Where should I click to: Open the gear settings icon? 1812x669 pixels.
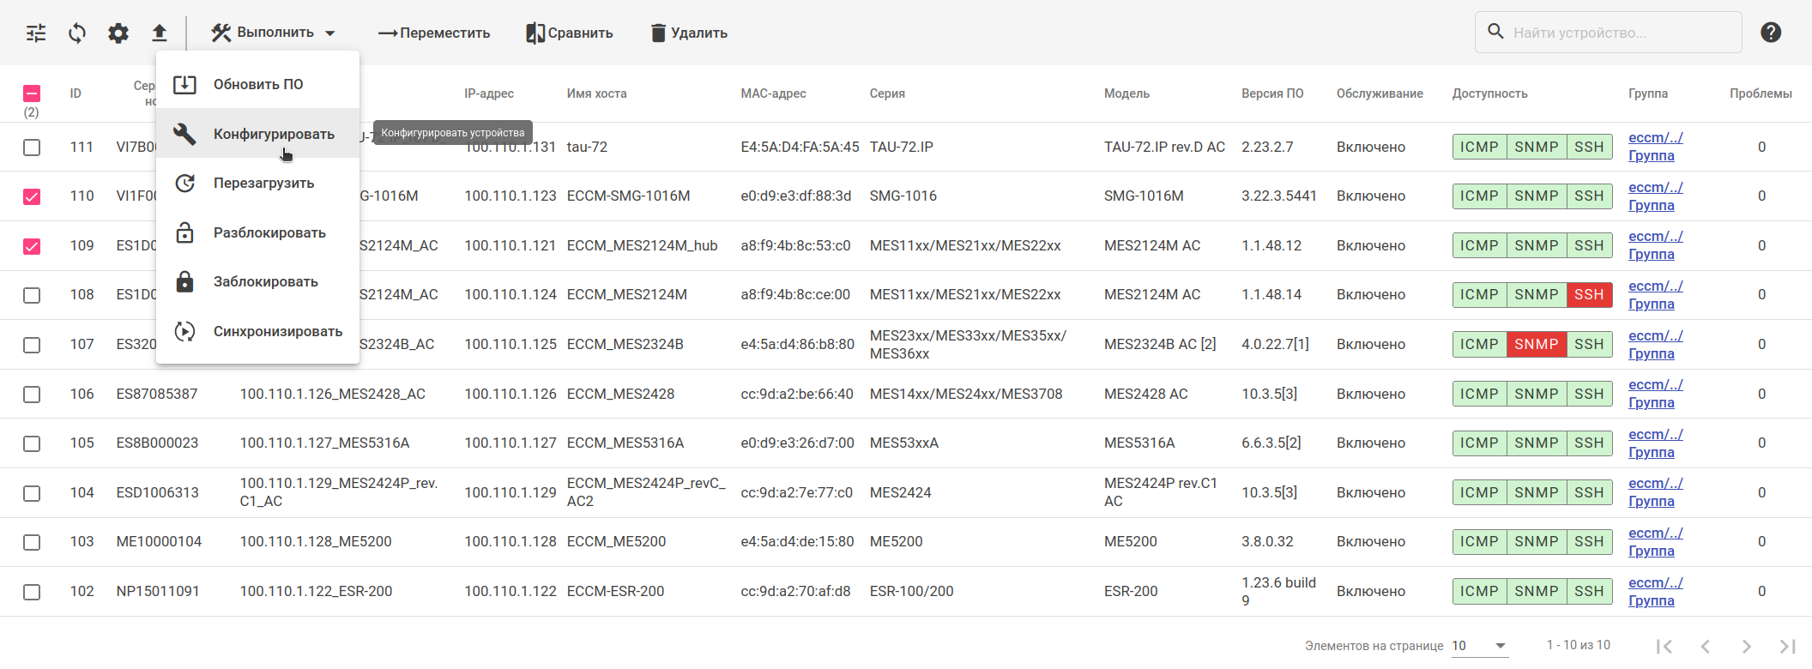118,33
